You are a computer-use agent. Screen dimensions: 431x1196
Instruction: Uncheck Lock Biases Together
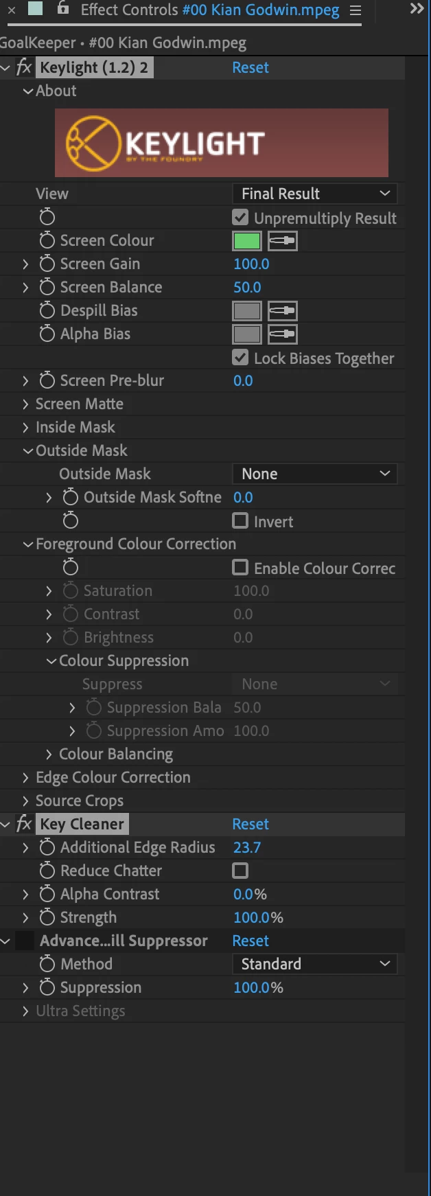[240, 358]
